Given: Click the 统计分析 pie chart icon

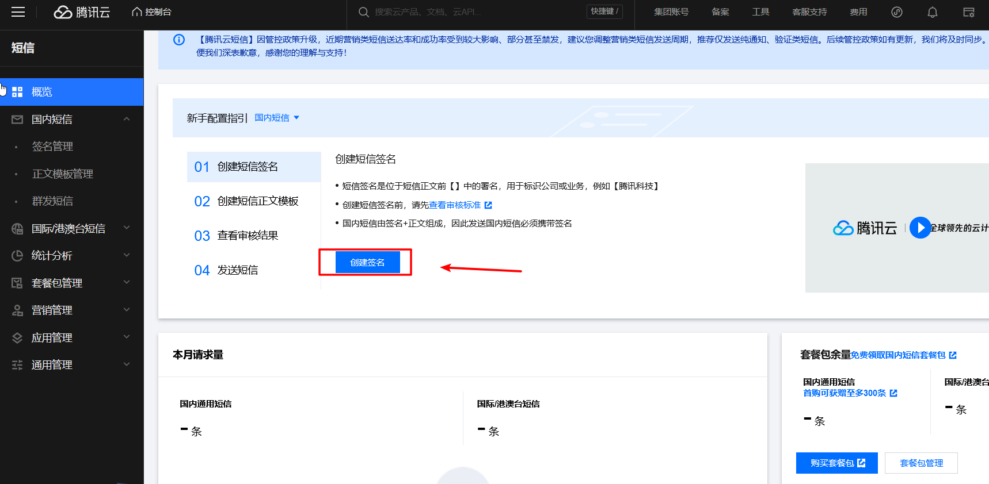Looking at the screenshot, I should 17,256.
